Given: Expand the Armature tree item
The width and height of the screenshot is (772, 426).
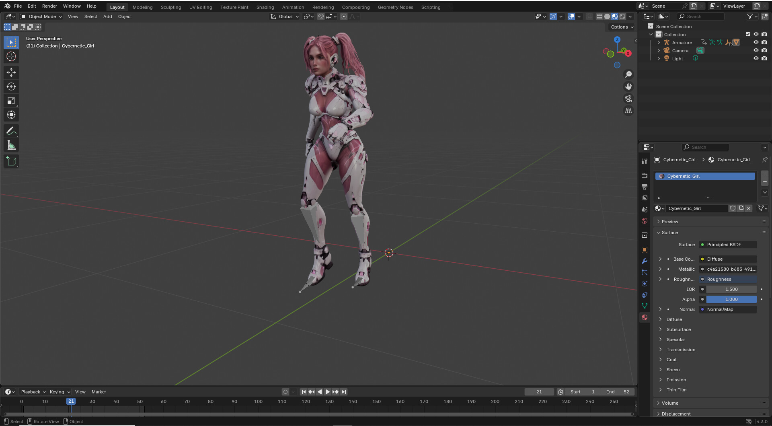Looking at the screenshot, I should tap(659, 42).
